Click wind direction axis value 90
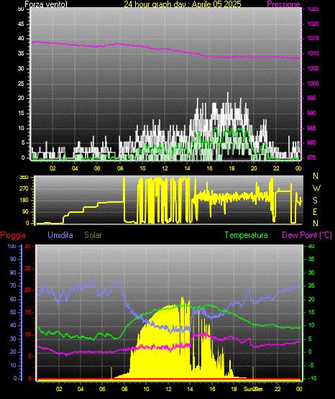Image resolution: width=335 pixels, height=399 pixels. [x=25, y=211]
